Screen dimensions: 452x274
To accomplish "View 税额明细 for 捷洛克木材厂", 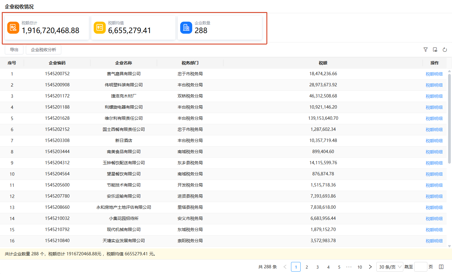I will click(434, 96).
